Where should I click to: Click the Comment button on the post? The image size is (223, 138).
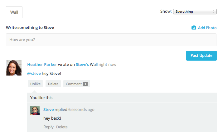[74, 84]
